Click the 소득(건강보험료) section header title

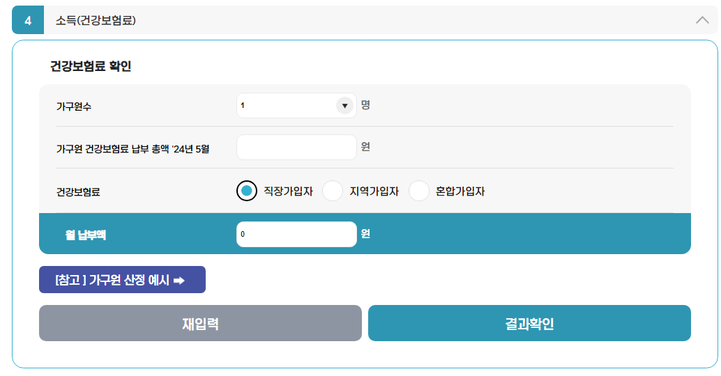click(96, 20)
